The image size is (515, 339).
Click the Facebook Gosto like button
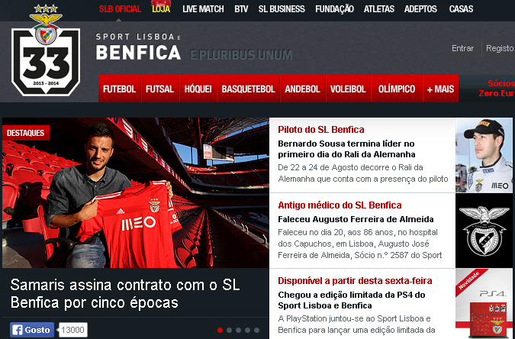click(32, 330)
